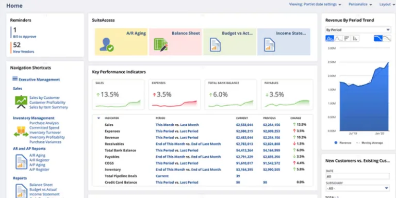Open the Total Bank Balance KPI card
Screen dimensions: 396x198
(x=230, y=95)
